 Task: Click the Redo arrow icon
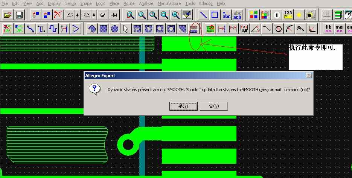click(87, 15)
